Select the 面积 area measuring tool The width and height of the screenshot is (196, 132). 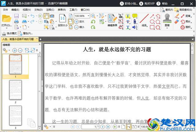(186, 27)
